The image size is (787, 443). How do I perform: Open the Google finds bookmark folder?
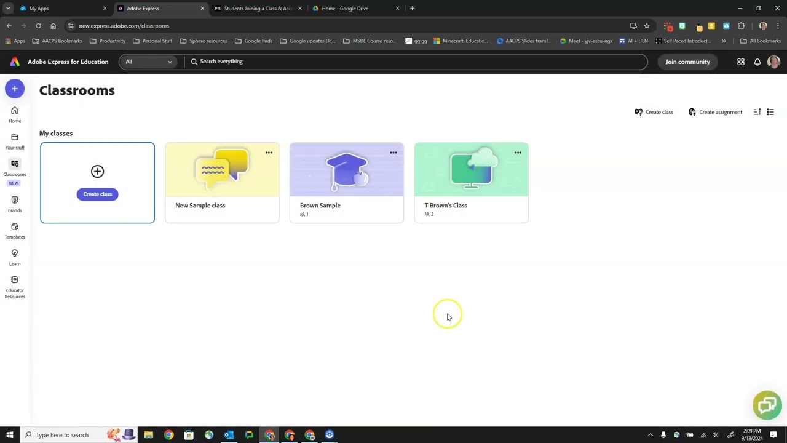coord(253,41)
